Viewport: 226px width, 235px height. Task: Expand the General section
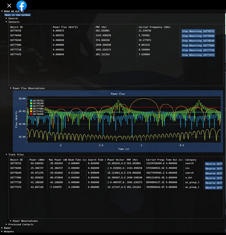point(6,18)
